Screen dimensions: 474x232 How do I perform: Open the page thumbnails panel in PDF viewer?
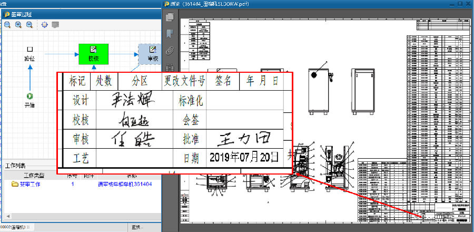click(x=170, y=17)
